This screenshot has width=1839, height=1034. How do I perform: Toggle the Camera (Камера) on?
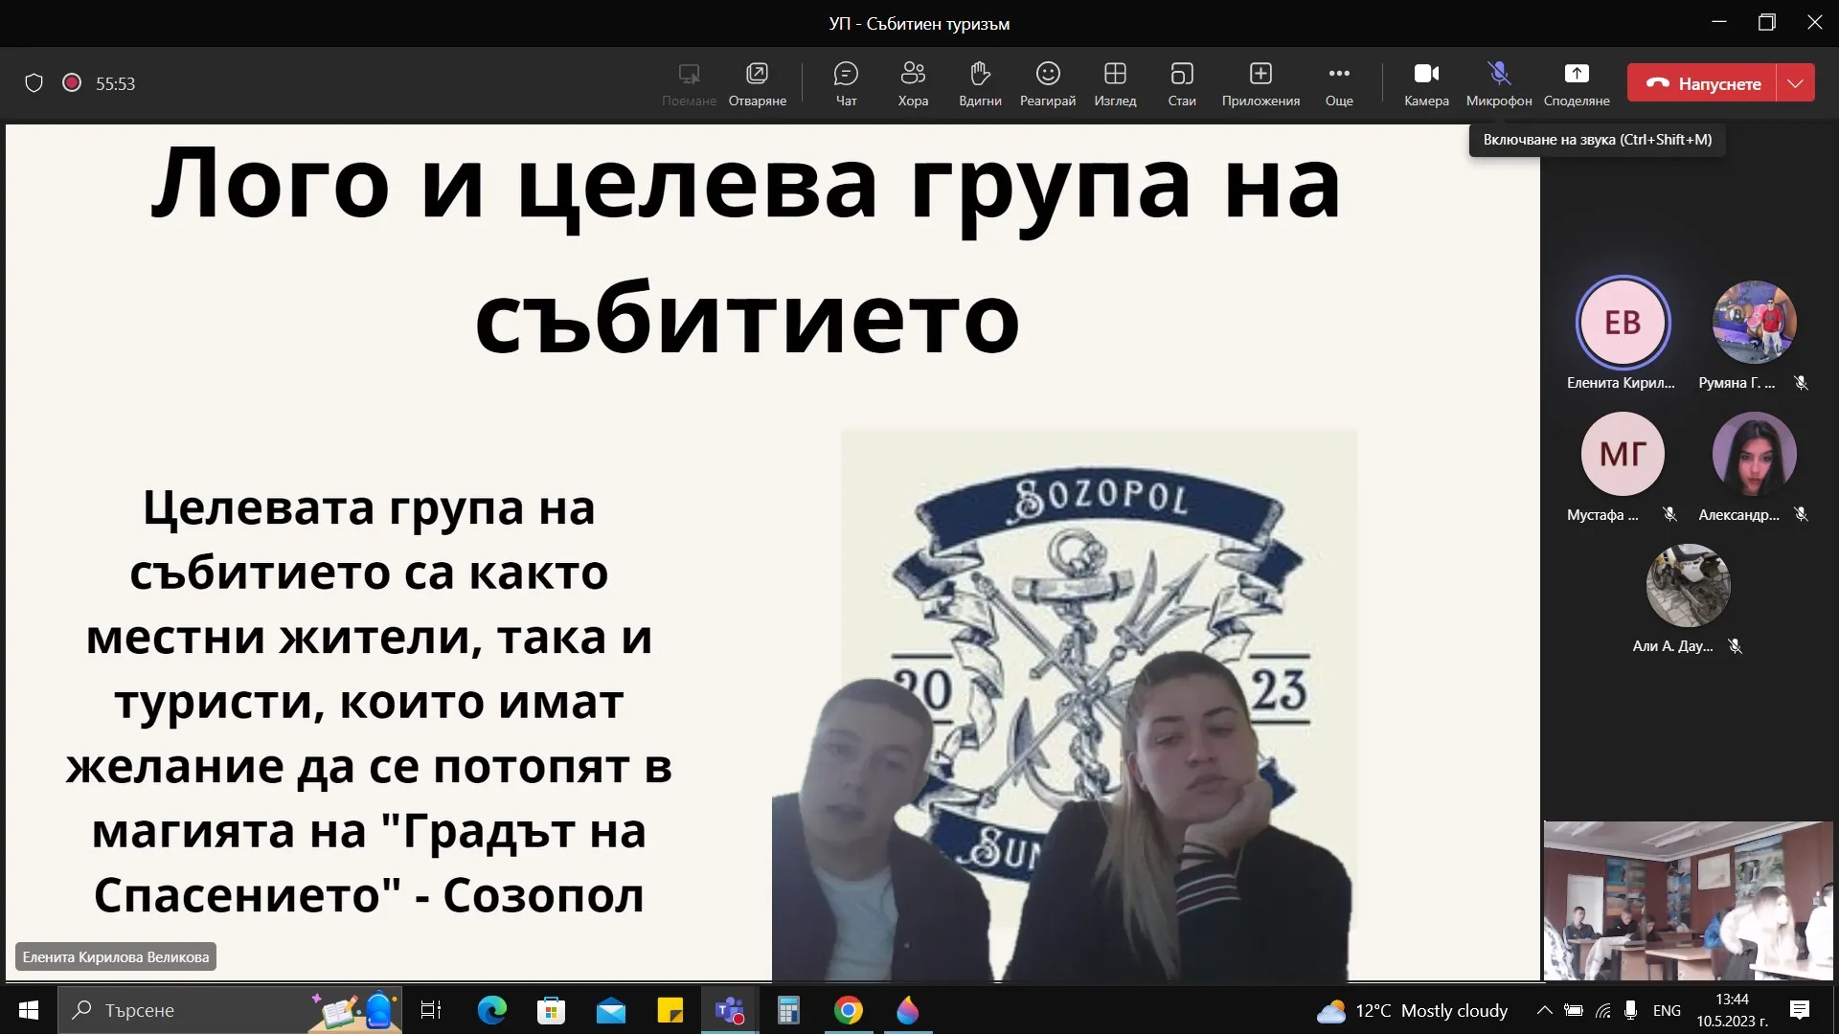click(1426, 84)
